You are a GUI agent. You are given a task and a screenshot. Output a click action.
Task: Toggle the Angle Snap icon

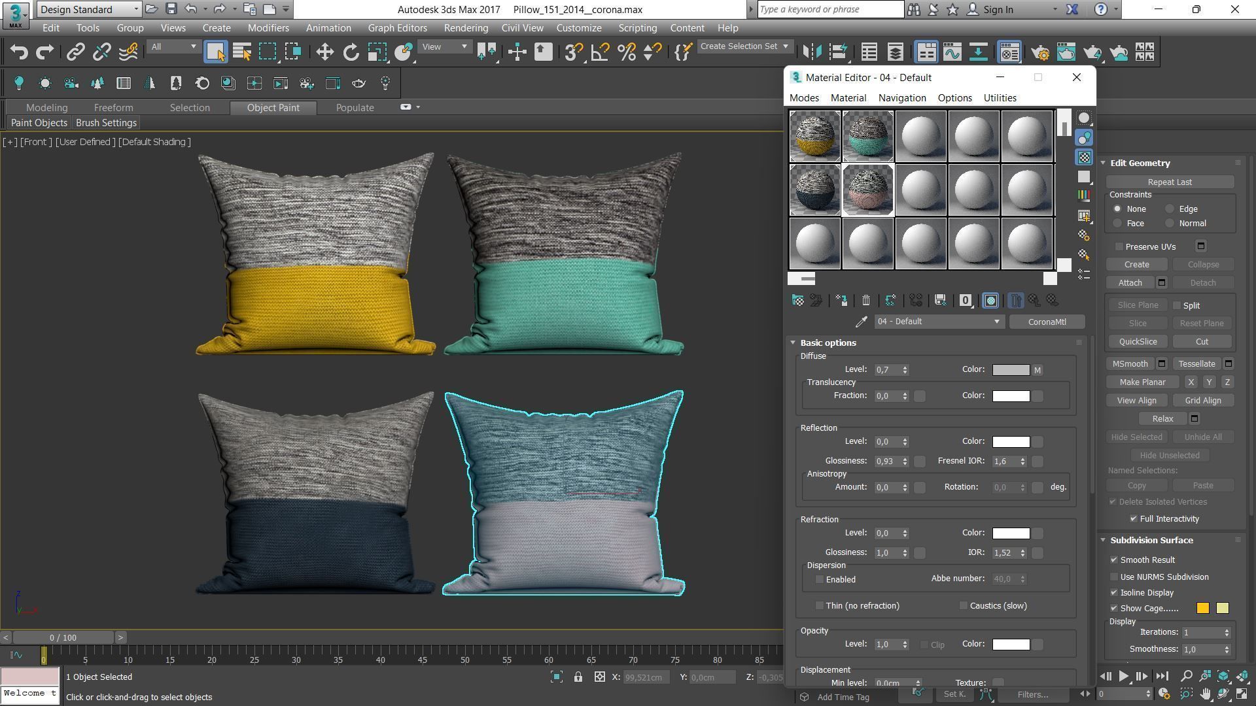[x=600, y=52]
